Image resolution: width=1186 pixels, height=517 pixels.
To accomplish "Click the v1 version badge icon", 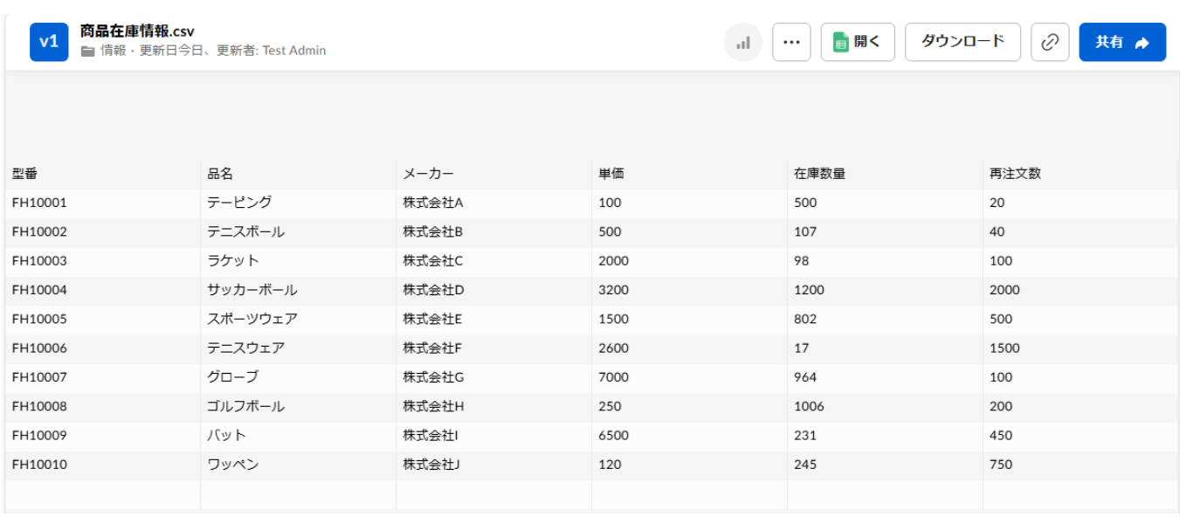I will (49, 42).
